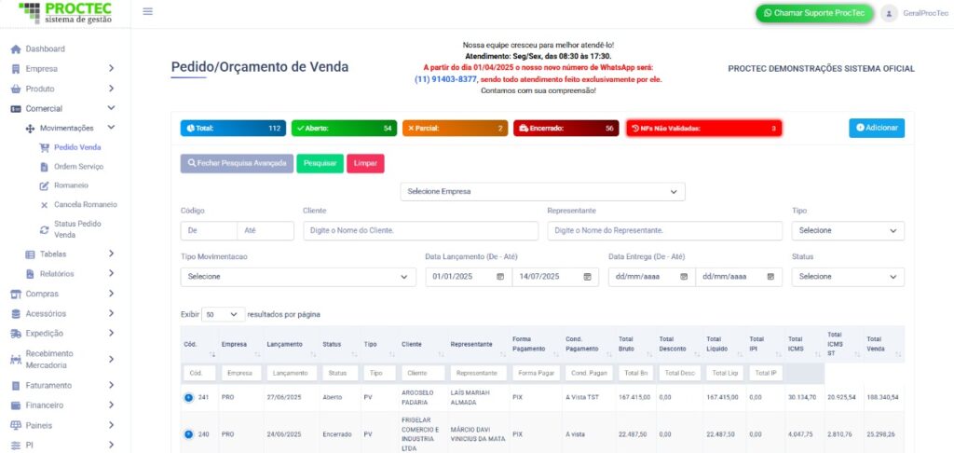Expand row 240 using its blue icon
This screenshot has height=453, width=954.
(188, 433)
